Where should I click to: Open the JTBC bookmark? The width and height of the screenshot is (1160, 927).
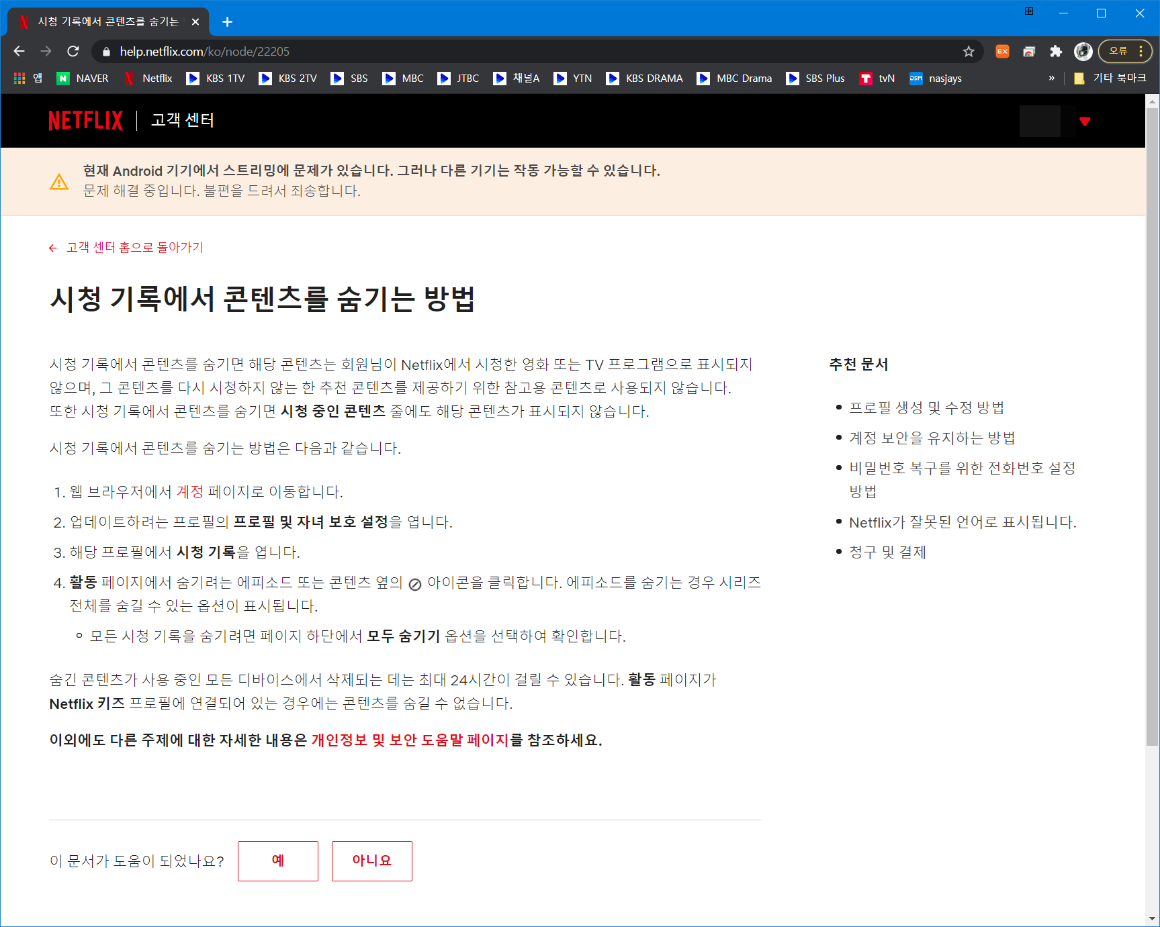click(x=458, y=78)
